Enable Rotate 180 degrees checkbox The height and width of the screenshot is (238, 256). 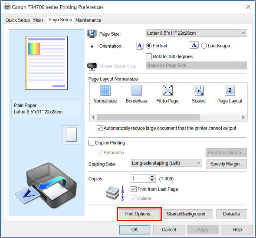(149, 56)
